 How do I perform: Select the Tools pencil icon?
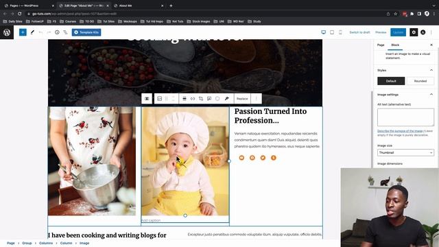click(32, 32)
